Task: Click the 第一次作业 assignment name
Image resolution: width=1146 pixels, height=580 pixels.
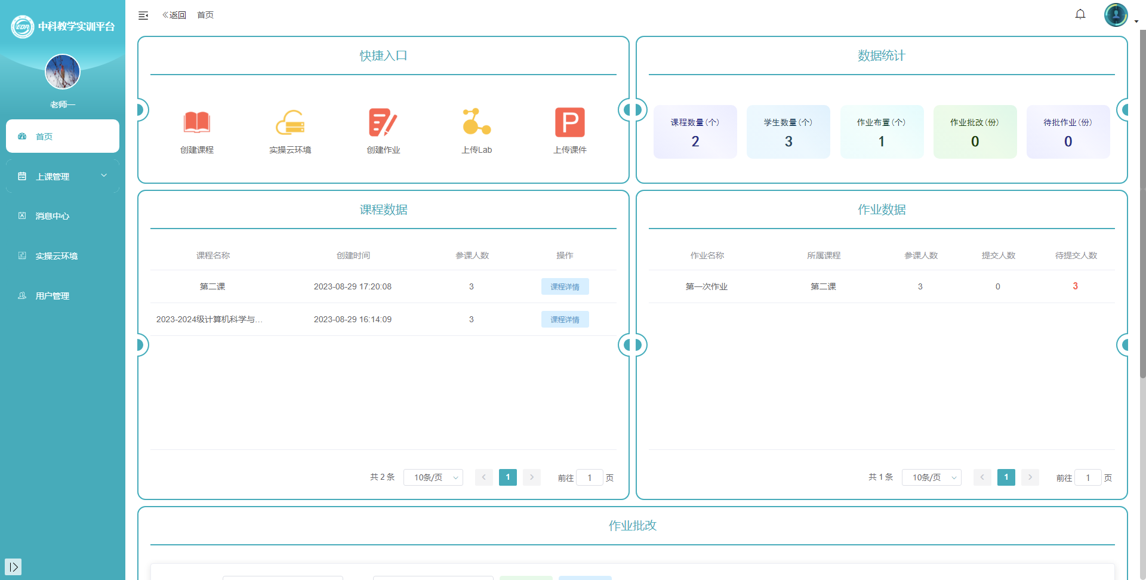Action: point(707,286)
